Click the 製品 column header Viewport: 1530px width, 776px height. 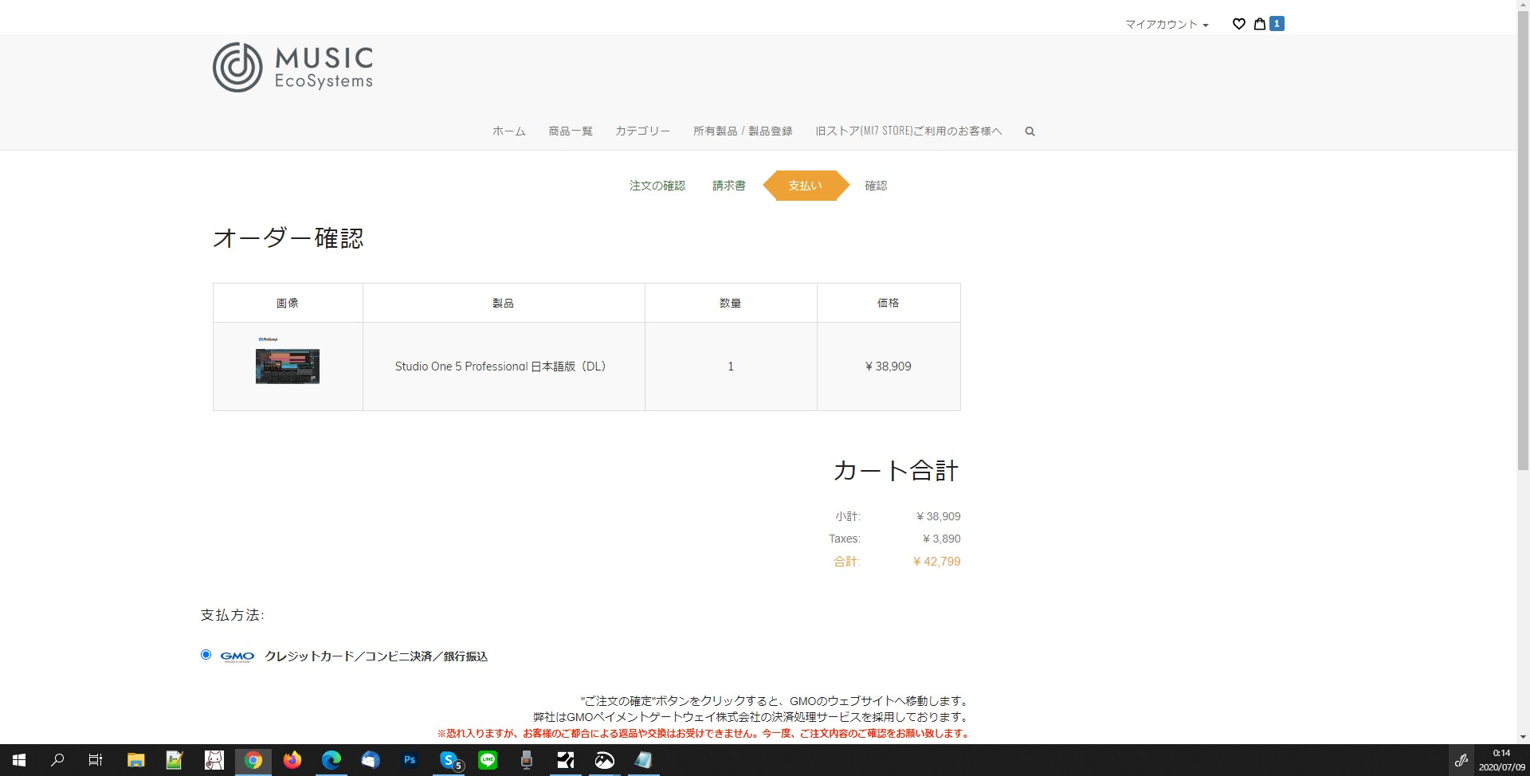(504, 303)
